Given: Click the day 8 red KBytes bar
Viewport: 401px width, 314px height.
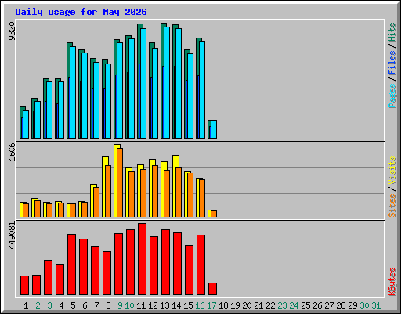Looking at the screenshot, I should click(x=107, y=273).
